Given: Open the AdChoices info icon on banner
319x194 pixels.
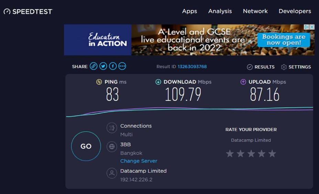Looking at the screenshot, I should coord(307,27).
